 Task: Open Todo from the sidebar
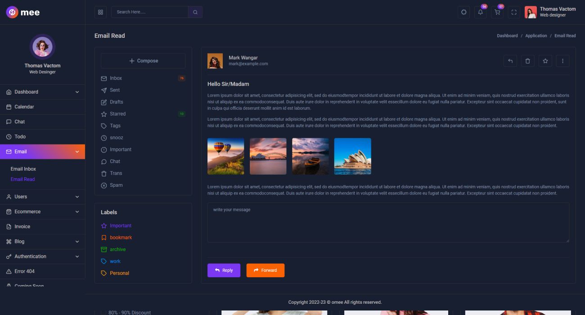[x=42, y=137]
